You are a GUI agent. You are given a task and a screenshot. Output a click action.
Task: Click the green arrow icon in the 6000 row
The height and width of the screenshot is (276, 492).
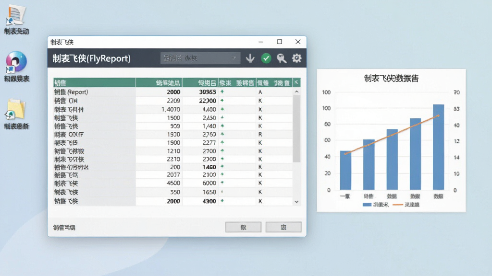pos(222,183)
